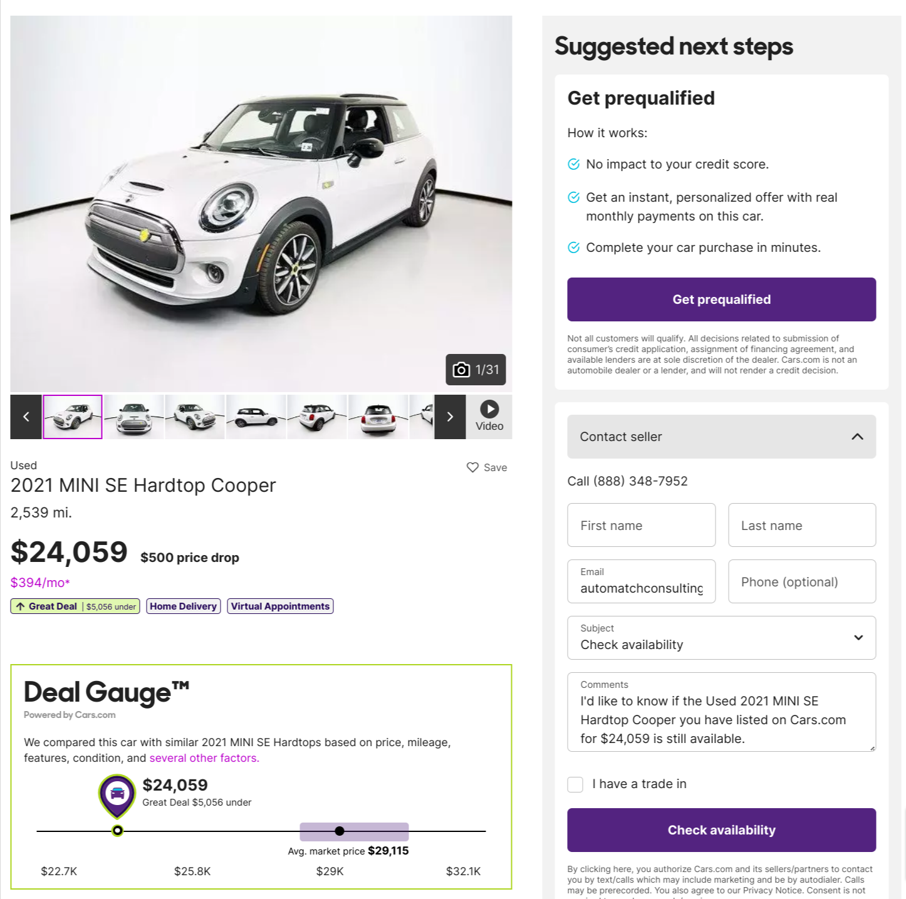Open the 'several other factors' link
The image size is (906, 899).
pos(204,758)
